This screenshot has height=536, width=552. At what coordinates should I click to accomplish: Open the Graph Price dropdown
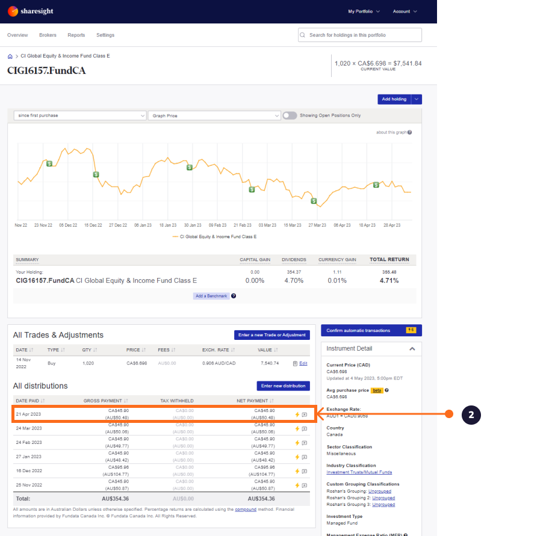point(214,116)
